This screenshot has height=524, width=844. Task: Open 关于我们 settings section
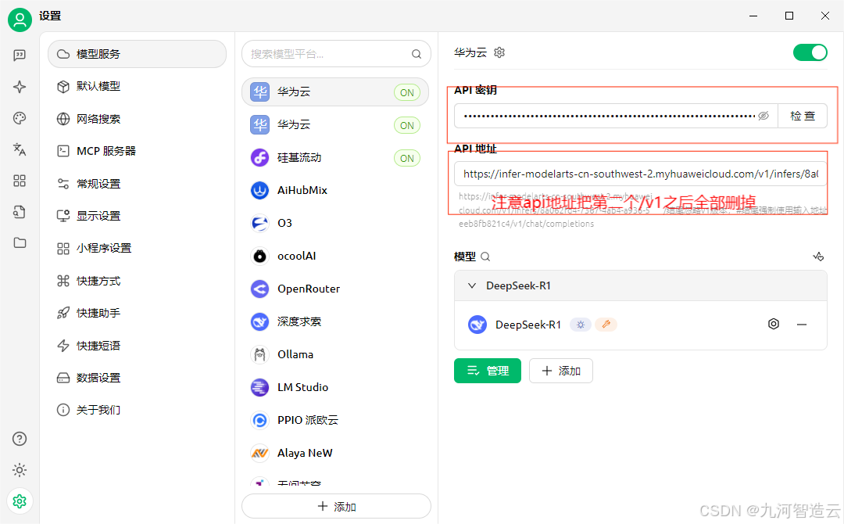click(x=137, y=410)
